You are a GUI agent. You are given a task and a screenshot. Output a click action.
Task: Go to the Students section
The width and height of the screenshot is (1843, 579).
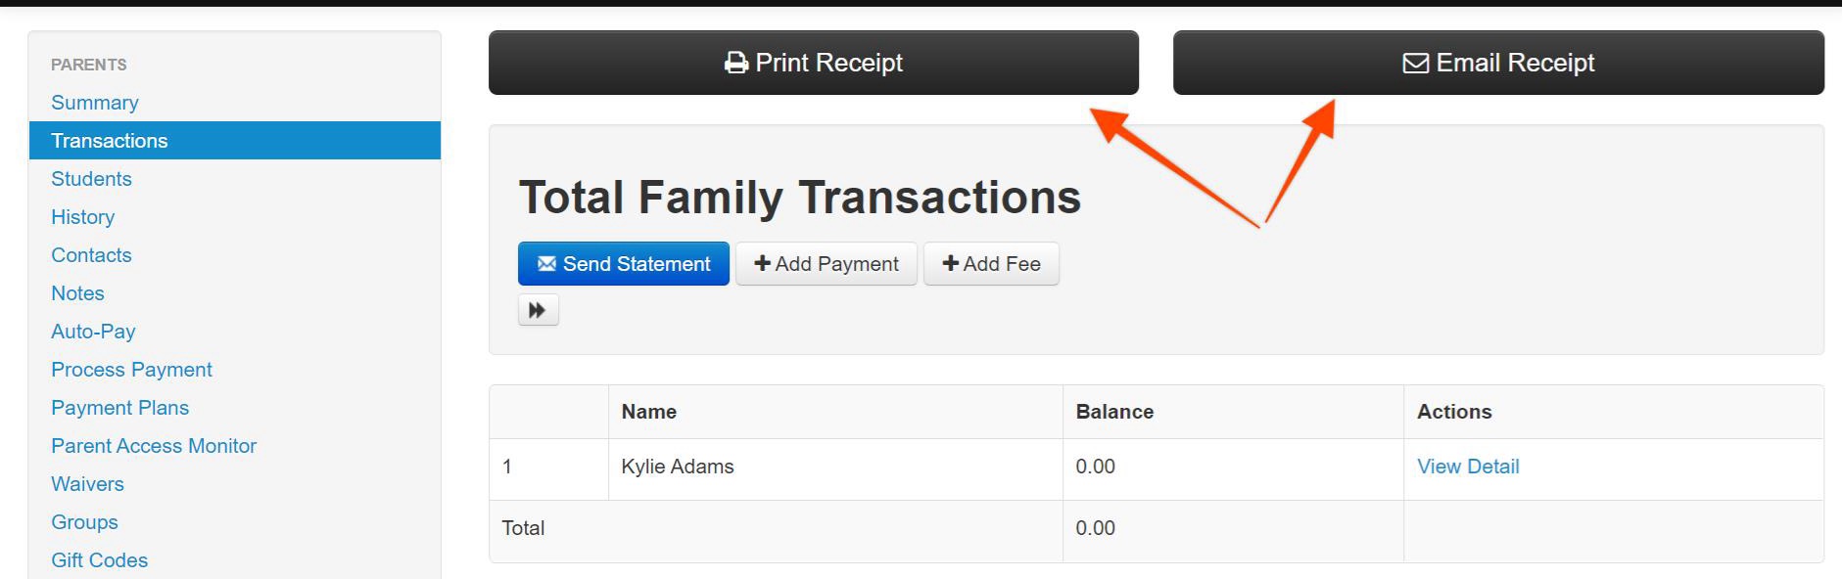(91, 179)
